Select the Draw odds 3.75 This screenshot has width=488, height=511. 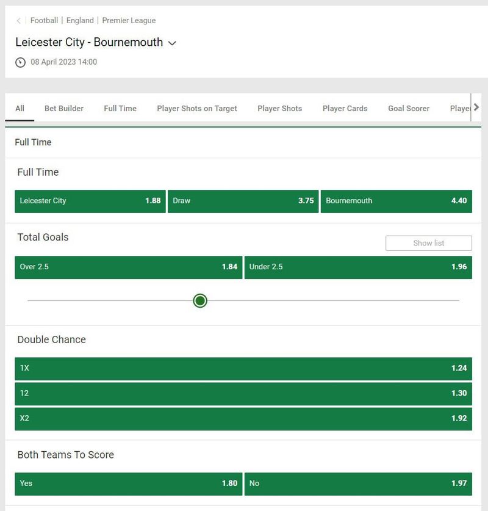[x=243, y=201]
